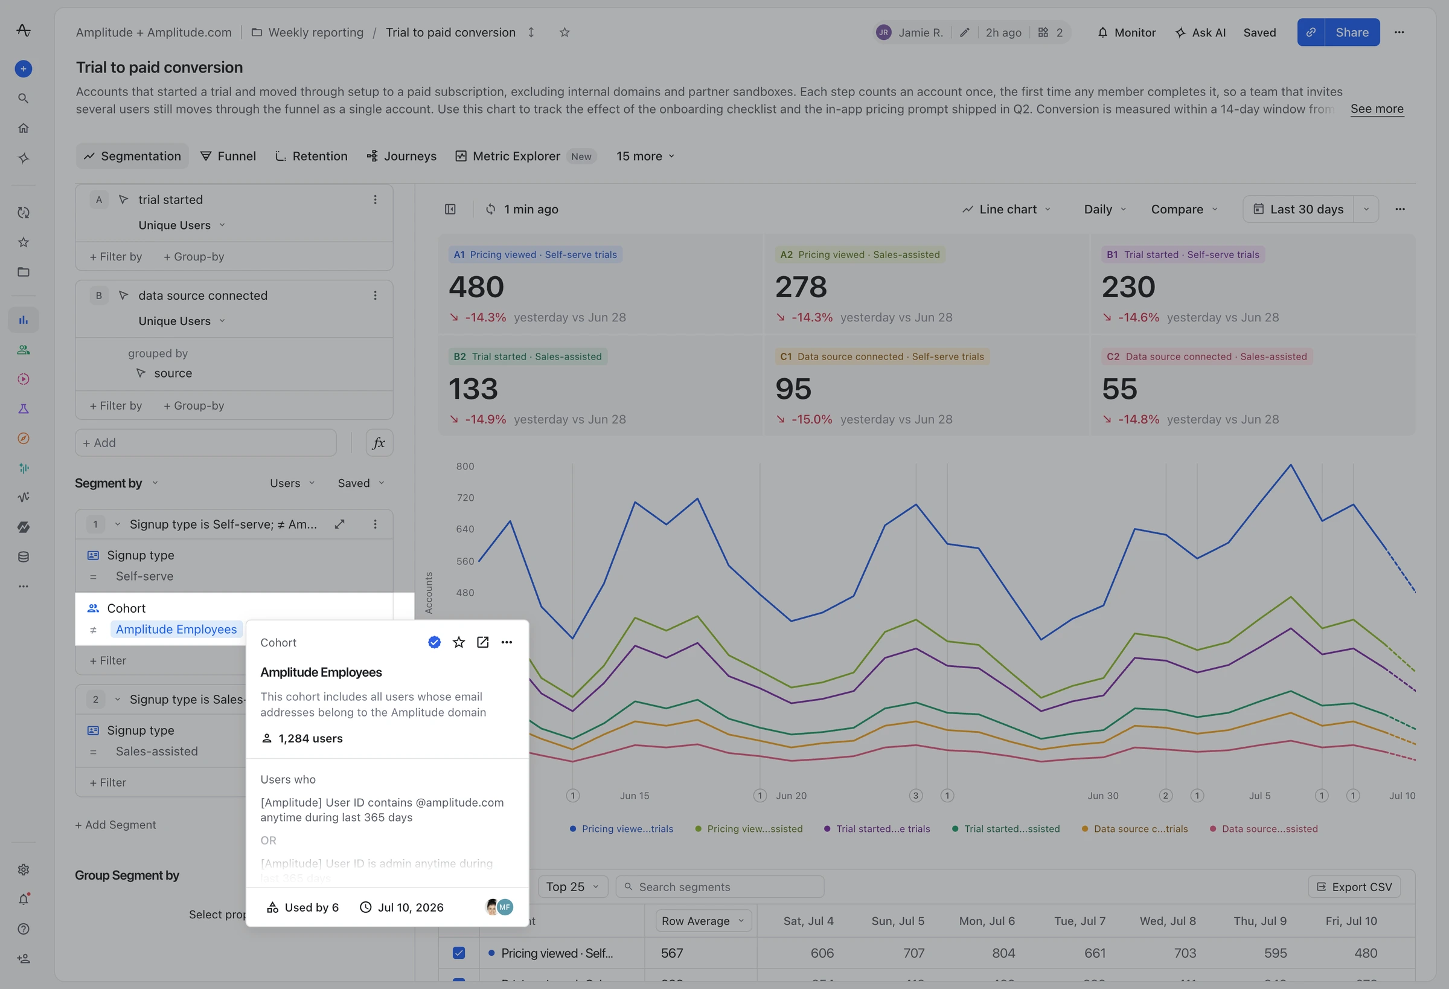This screenshot has height=989, width=1449.
Task: Uncheck the Pricing viewed · Self... row checkbox
Action: 458,953
